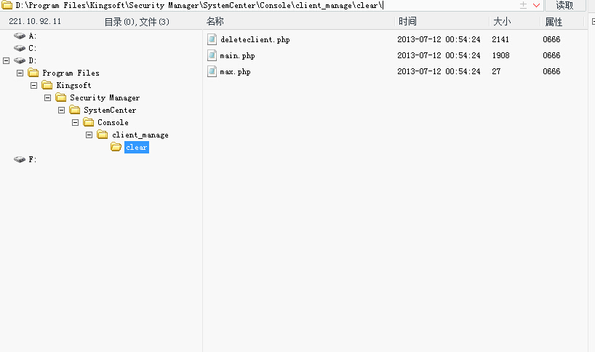Select the SystemCenter folder in tree

tap(110, 110)
